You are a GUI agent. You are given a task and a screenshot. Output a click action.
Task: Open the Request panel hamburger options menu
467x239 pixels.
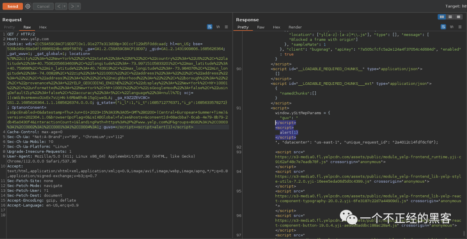(x=226, y=27)
